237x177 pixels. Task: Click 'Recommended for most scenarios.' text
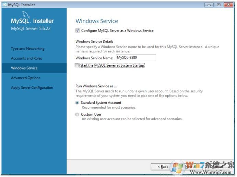coord(109,108)
